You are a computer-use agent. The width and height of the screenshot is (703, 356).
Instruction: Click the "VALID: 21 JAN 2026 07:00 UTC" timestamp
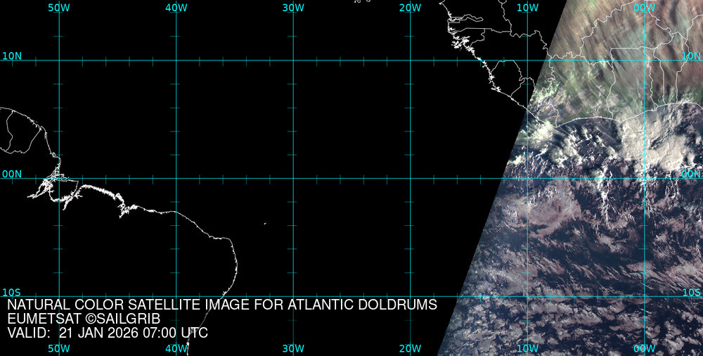108,333
